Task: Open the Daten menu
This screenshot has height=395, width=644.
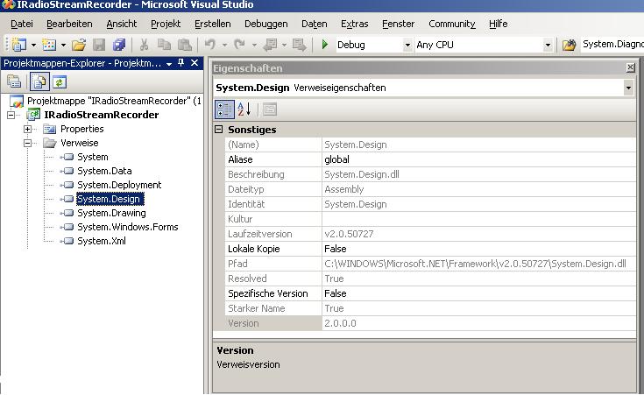Action: coord(315,24)
